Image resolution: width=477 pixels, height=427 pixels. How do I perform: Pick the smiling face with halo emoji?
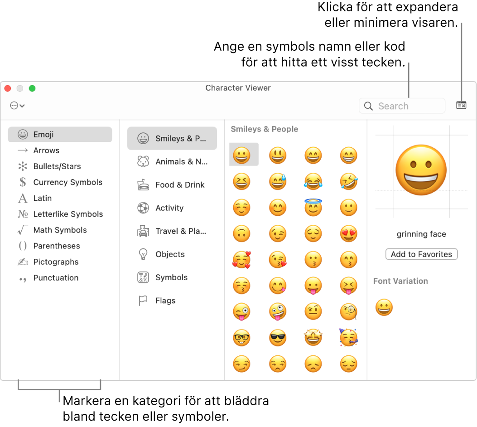313,208
